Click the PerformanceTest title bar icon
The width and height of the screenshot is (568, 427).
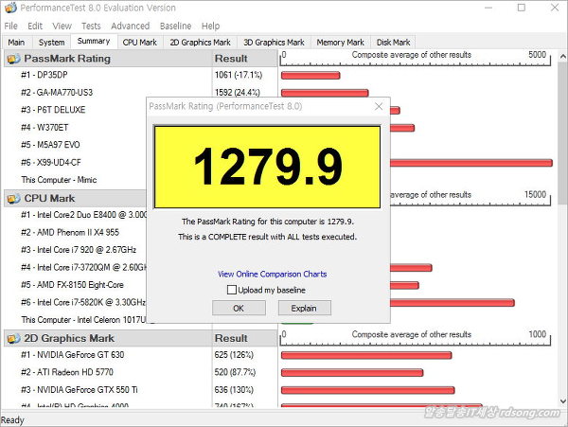[10, 8]
